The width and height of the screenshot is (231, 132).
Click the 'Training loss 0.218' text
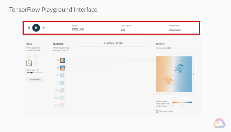(x=163, y=48)
